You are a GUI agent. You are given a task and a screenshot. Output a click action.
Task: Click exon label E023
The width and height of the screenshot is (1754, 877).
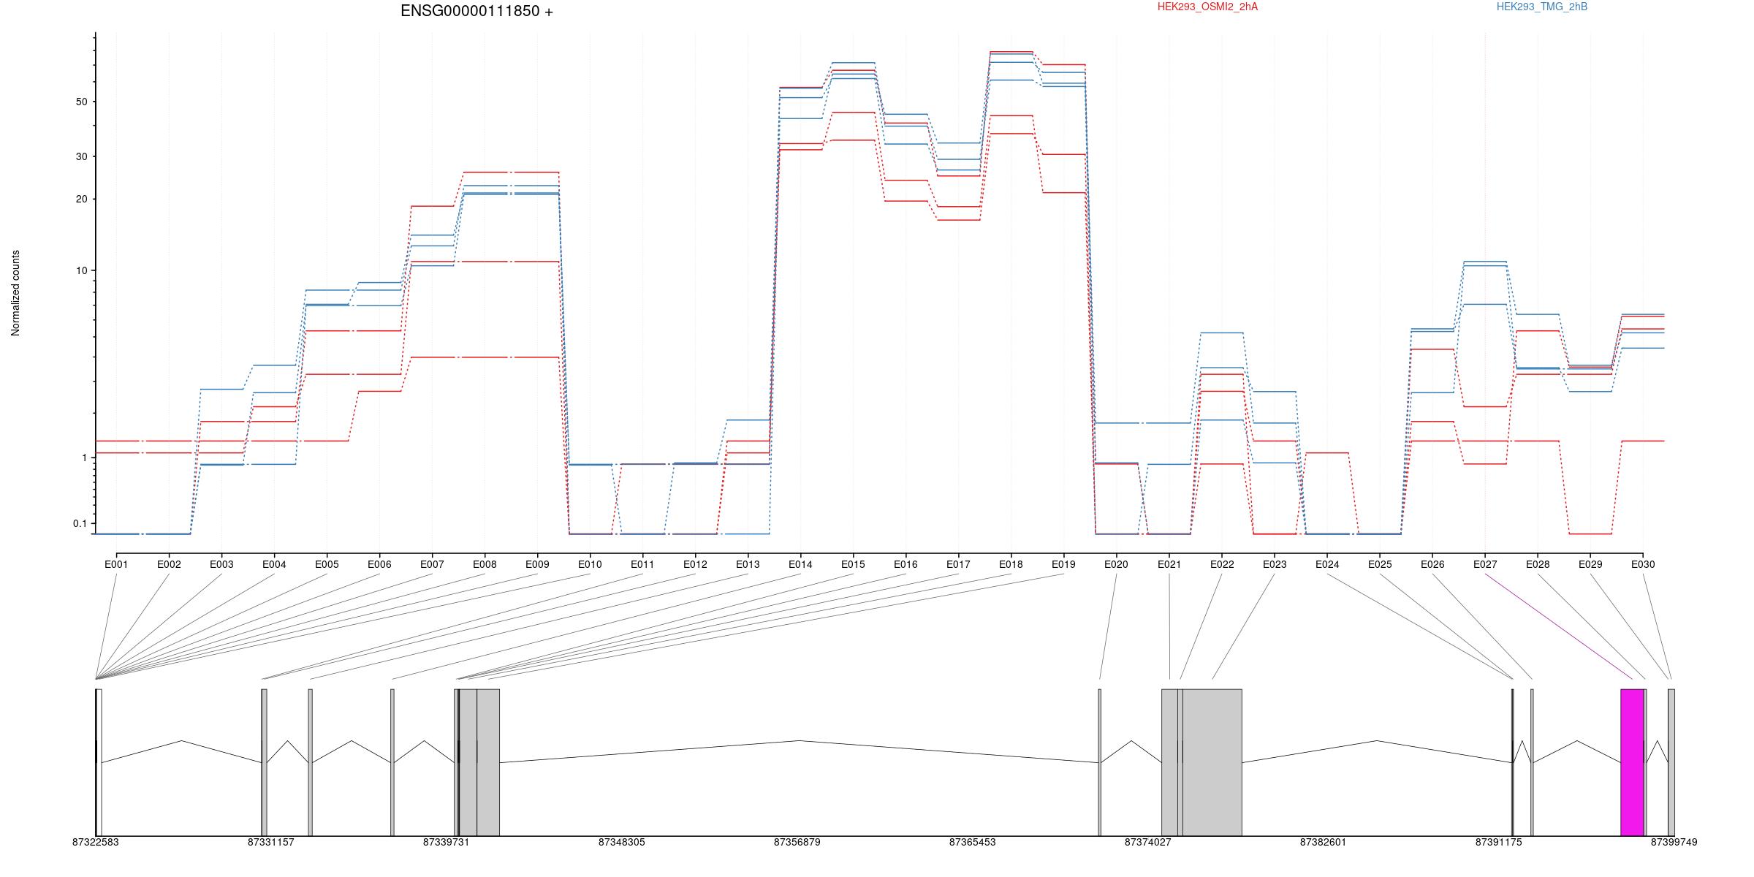[1275, 564]
